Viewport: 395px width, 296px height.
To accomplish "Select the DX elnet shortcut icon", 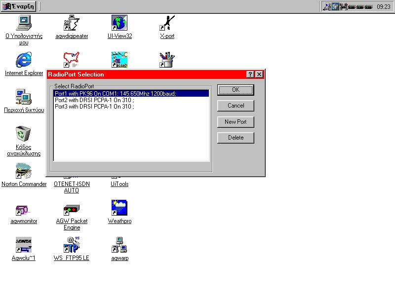I will (x=119, y=60).
